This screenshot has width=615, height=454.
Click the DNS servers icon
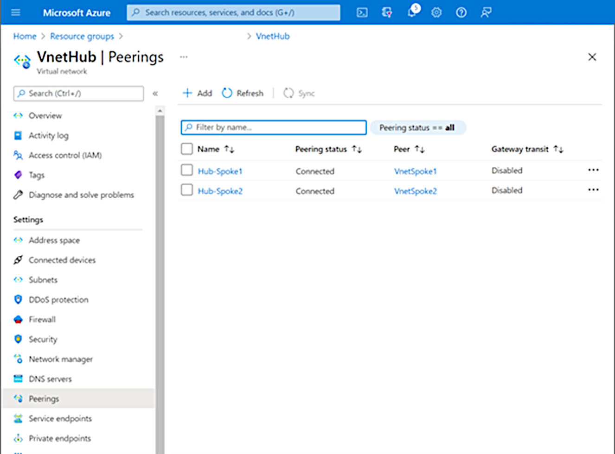click(x=18, y=378)
